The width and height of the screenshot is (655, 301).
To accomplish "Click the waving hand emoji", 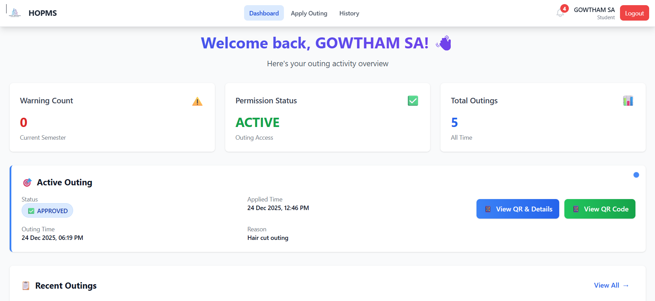I will coord(444,43).
